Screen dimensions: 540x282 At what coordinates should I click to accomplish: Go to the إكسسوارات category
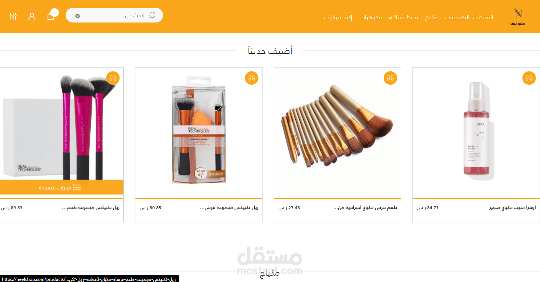[338, 17]
